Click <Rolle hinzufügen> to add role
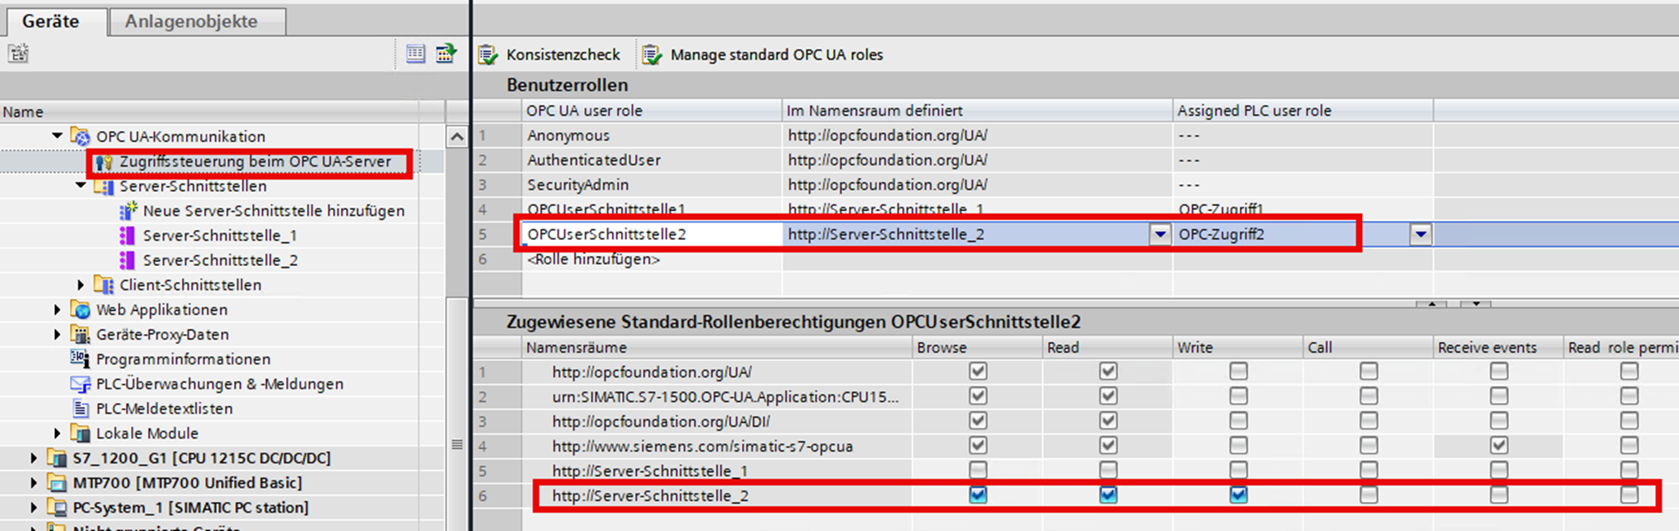1679x531 pixels. [594, 259]
